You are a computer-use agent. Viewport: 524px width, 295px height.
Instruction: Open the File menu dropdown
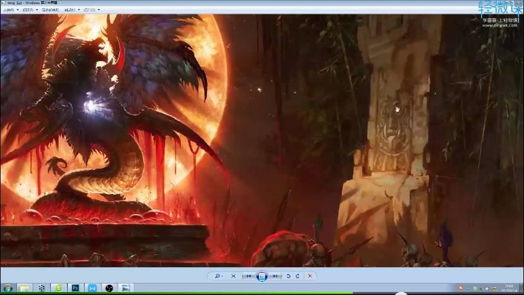(11, 10)
